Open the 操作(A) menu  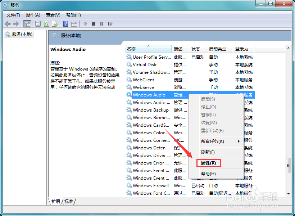coord(33,15)
